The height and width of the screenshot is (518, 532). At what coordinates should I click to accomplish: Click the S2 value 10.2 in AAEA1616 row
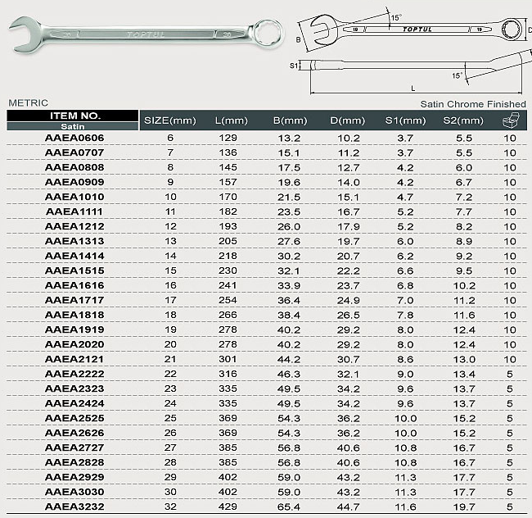(x=464, y=286)
